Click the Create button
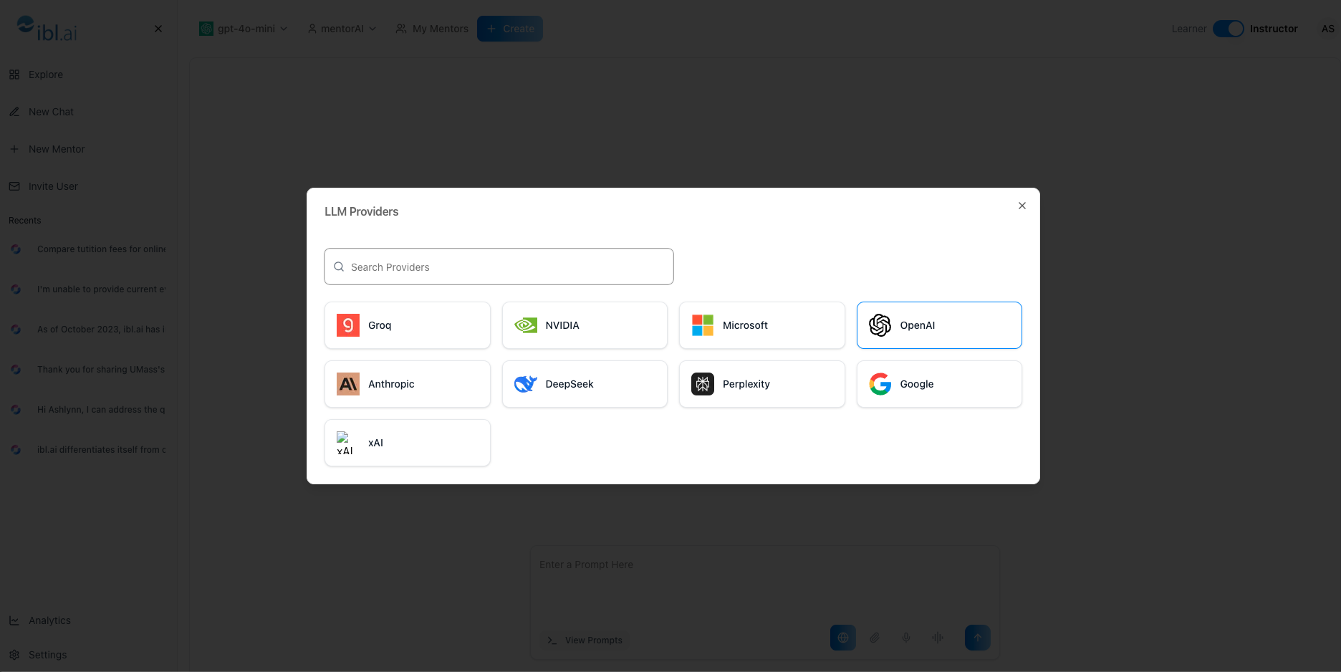Image resolution: width=1341 pixels, height=672 pixels. pos(510,29)
